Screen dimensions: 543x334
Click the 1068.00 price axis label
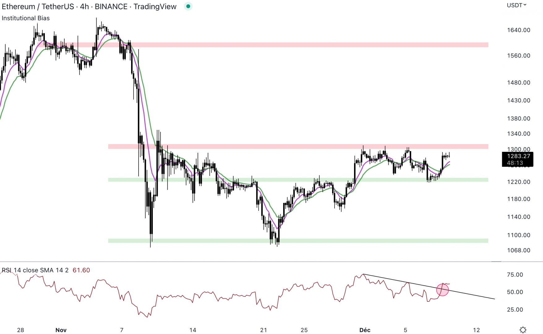(x=519, y=250)
